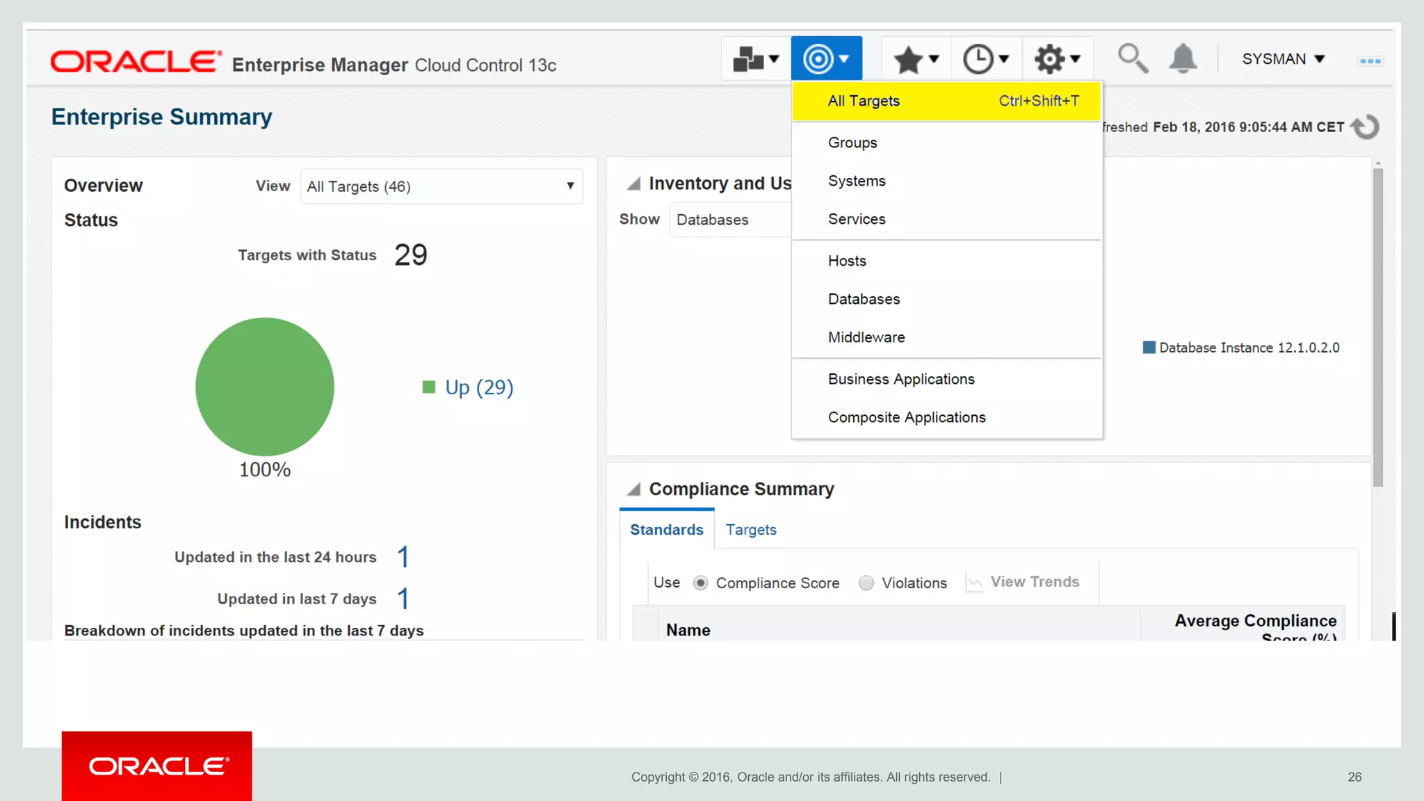
Task: Click the notifications bell icon
Action: click(x=1182, y=59)
